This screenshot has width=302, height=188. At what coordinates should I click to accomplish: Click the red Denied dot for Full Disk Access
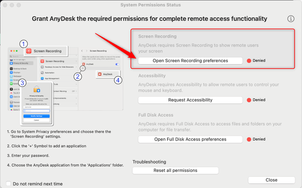pos(249,139)
